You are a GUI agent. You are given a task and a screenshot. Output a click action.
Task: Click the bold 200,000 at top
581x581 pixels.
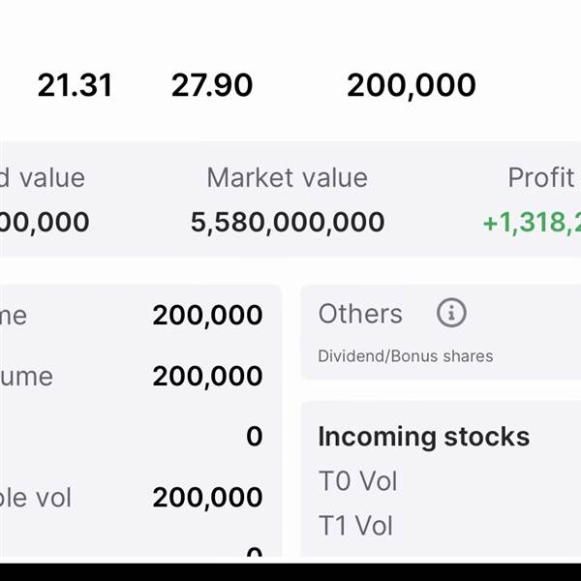(411, 85)
